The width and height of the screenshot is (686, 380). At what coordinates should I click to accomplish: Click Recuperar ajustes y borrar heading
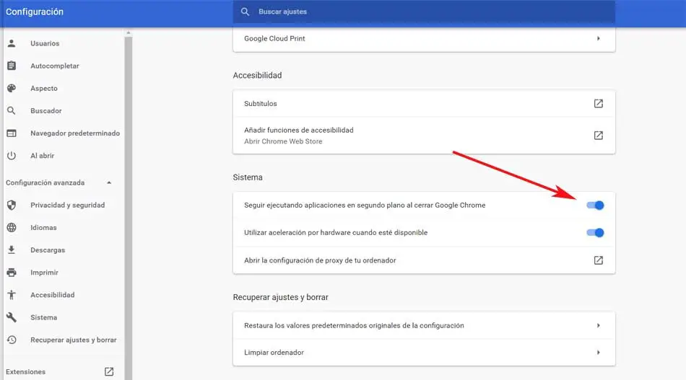coord(280,297)
